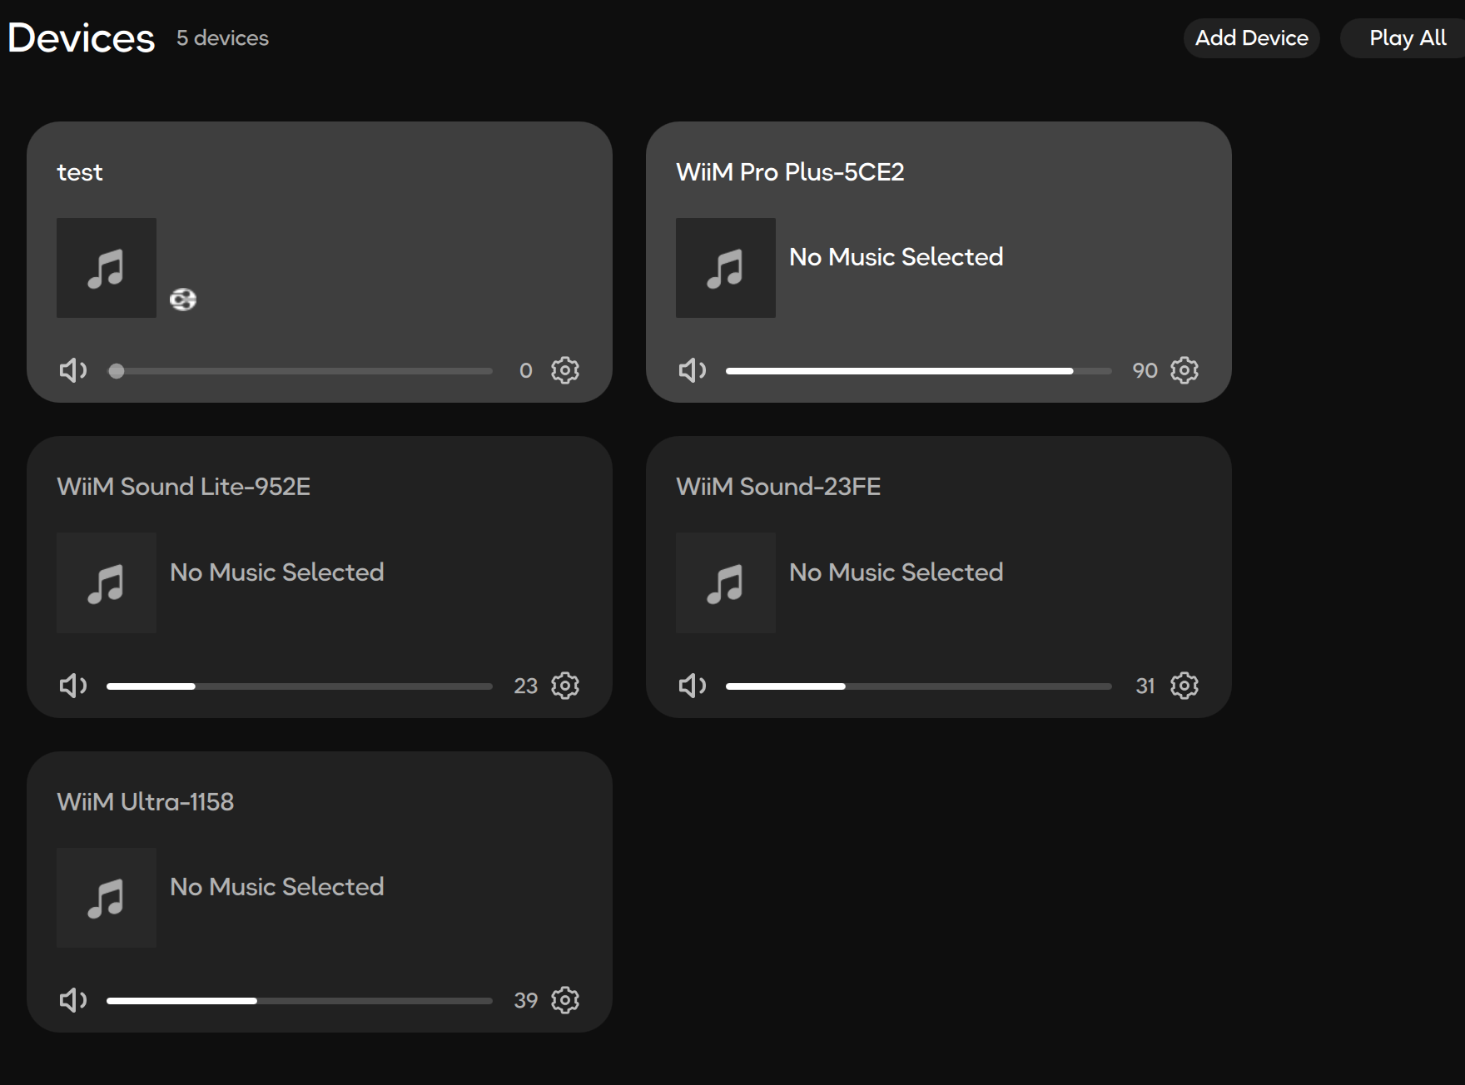The image size is (1465, 1085).
Task: Click 'No Music Selected' on WiiM Ultra-1158
Action: click(277, 887)
